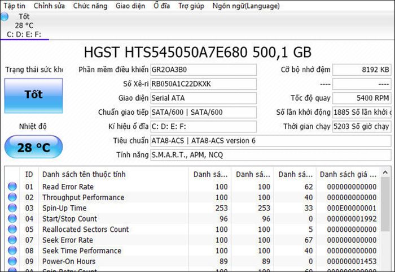
Task: Select the blue orb next to Spin-Up Time
Action: pyautogui.click(x=12, y=209)
